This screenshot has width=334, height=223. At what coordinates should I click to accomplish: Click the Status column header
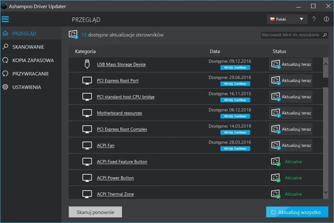pyautogui.click(x=279, y=52)
